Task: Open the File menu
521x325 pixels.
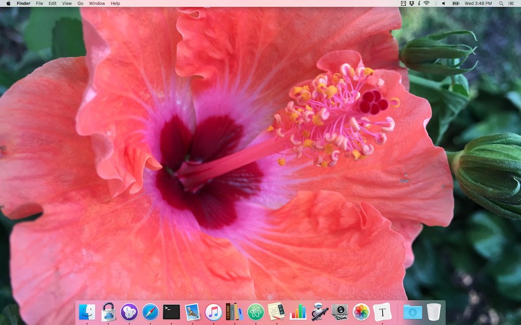Action: (x=39, y=3)
